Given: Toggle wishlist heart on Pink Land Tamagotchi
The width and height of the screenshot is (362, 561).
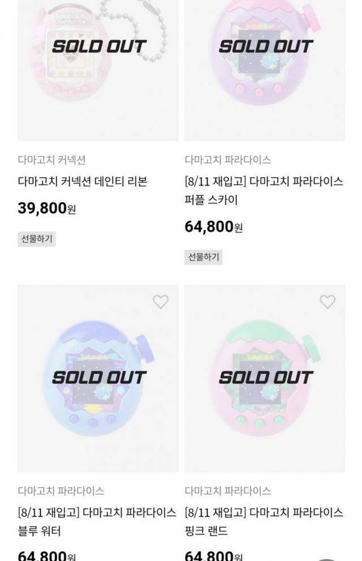Looking at the screenshot, I should pos(327,302).
